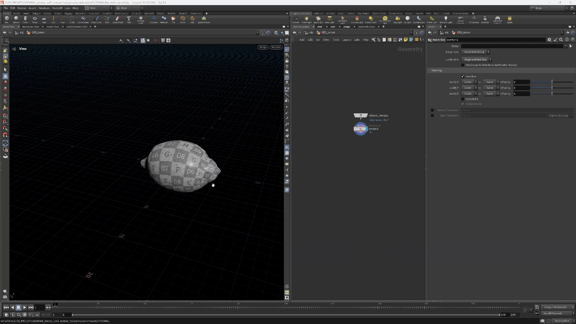Select the center1 Match Size node
The image size is (576, 324).
pyautogui.click(x=360, y=129)
